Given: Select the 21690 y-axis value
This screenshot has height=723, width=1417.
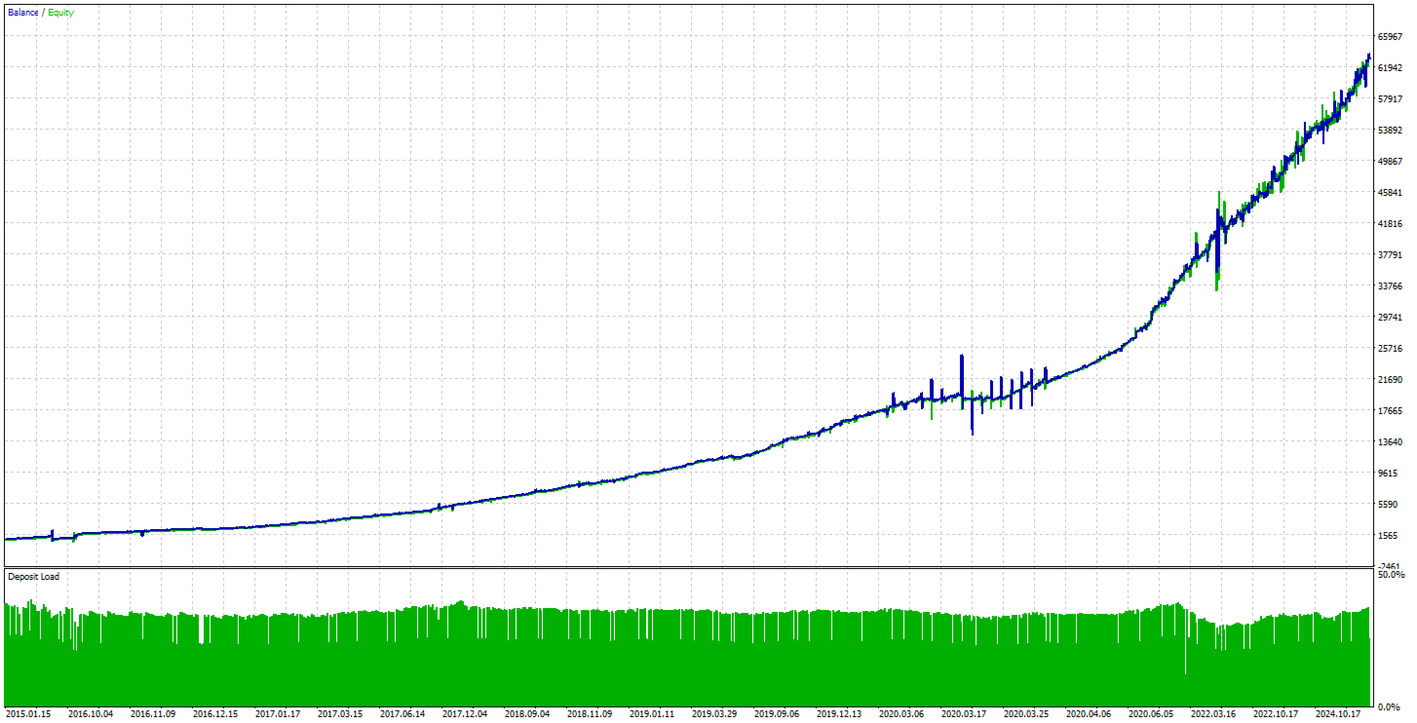Looking at the screenshot, I should 1390,379.
